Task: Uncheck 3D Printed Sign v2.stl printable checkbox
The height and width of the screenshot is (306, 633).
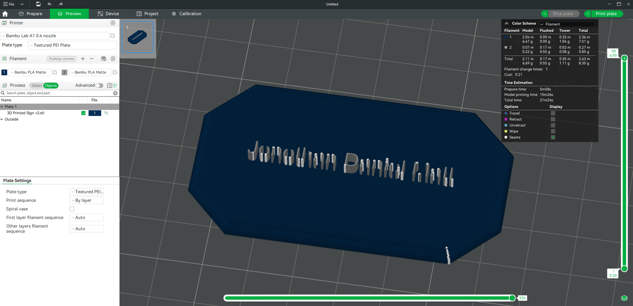Action: [x=84, y=113]
